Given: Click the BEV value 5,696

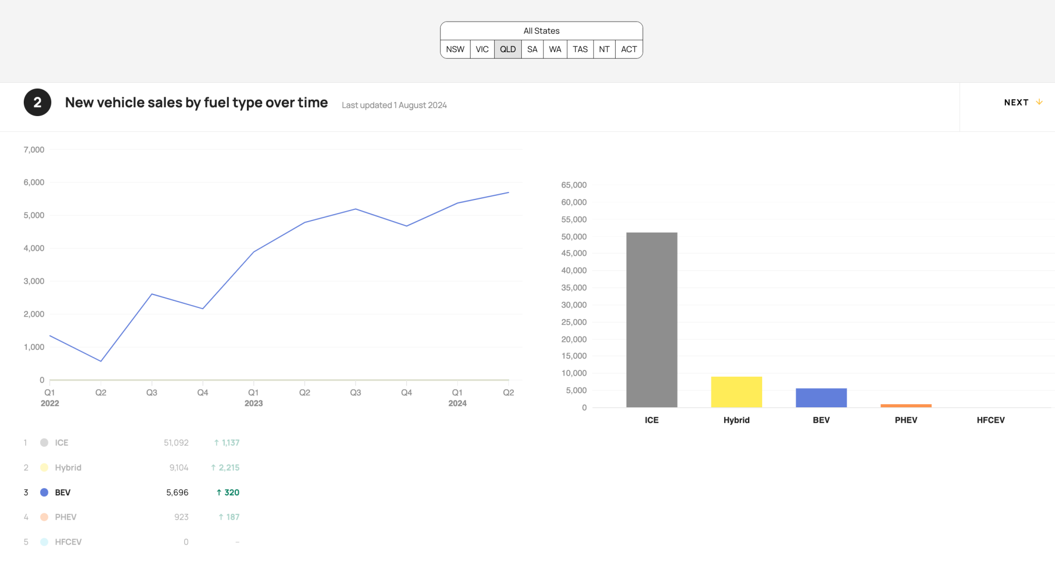Looking at the screenshot, I should tap(177, 492).
